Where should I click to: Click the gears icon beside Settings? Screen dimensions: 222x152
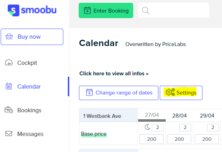coord(170,92)
